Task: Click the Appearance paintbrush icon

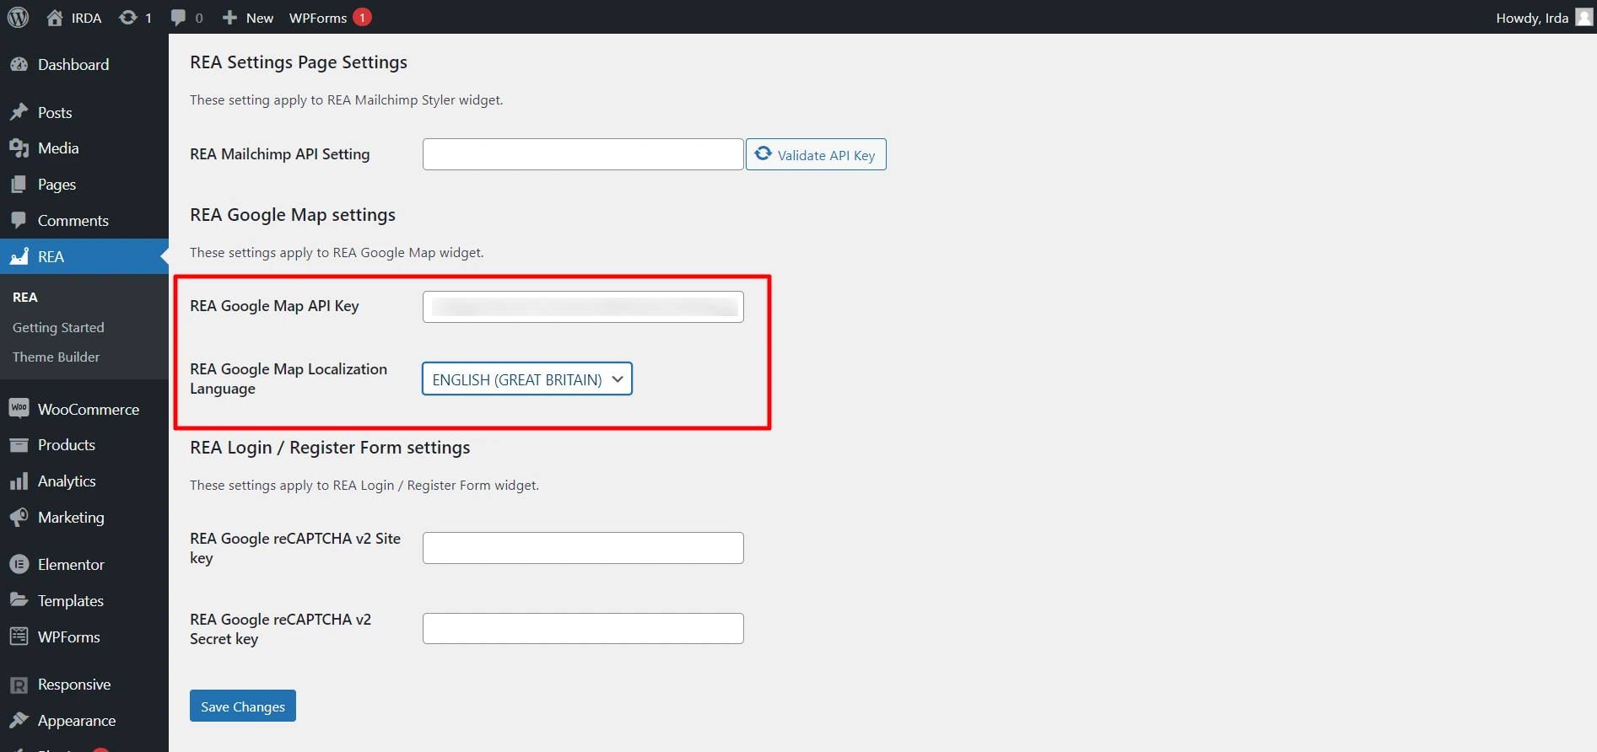Action: [19, 721]
